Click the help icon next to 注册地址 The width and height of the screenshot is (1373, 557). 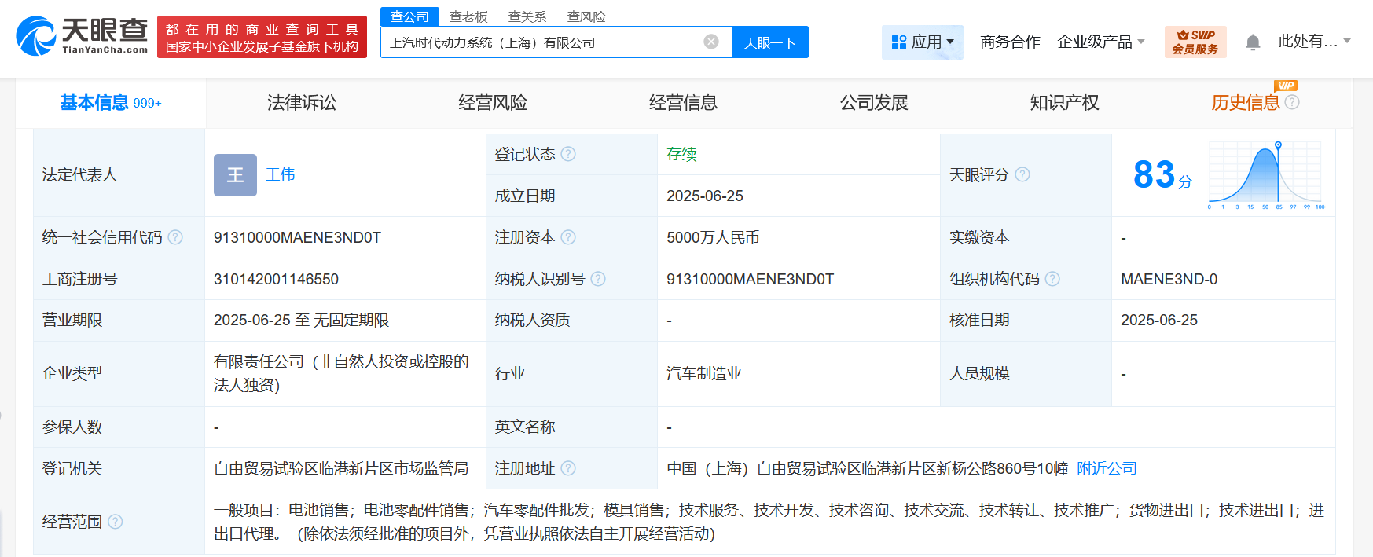[x=568, y=468]
